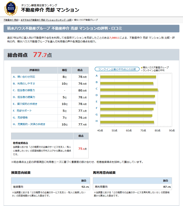The image size is (183, 206).
Task: Open the 不動産仲介 売却 breadcrumb link
Action: pos(11,20)
